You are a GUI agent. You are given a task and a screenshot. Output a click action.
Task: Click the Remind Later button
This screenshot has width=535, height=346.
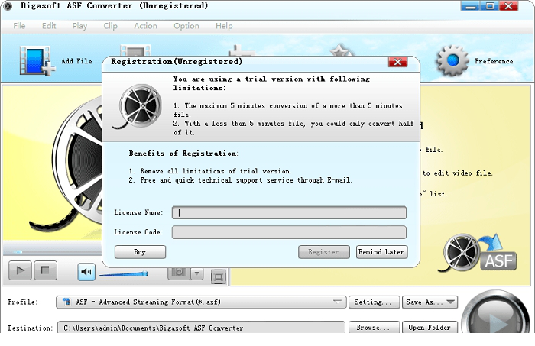pos(381,251)
